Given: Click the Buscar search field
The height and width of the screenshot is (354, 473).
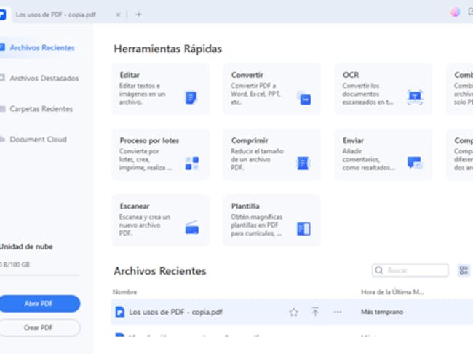Looking at the screenshot, I should 411,270.
